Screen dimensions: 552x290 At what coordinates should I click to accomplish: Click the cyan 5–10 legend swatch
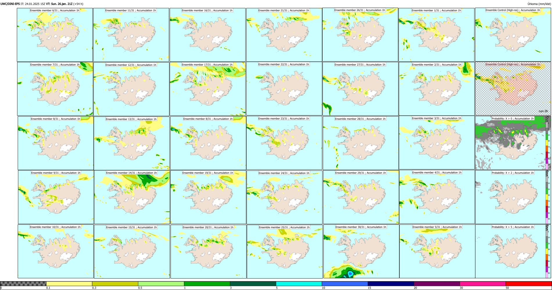(299, 284)
